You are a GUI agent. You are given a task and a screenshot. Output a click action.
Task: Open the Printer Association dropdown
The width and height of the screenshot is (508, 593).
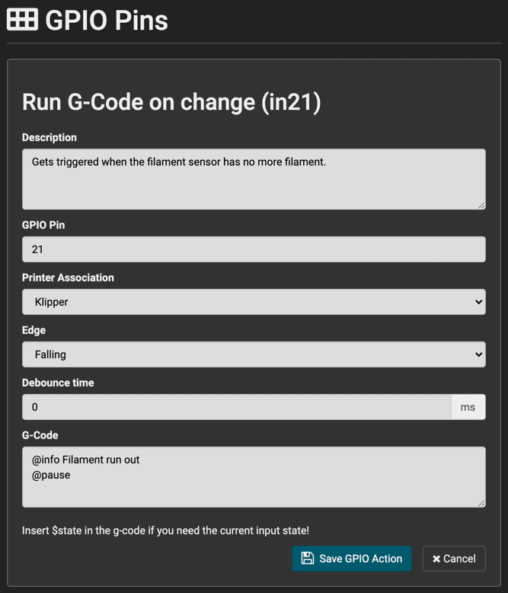pos(254,302)
